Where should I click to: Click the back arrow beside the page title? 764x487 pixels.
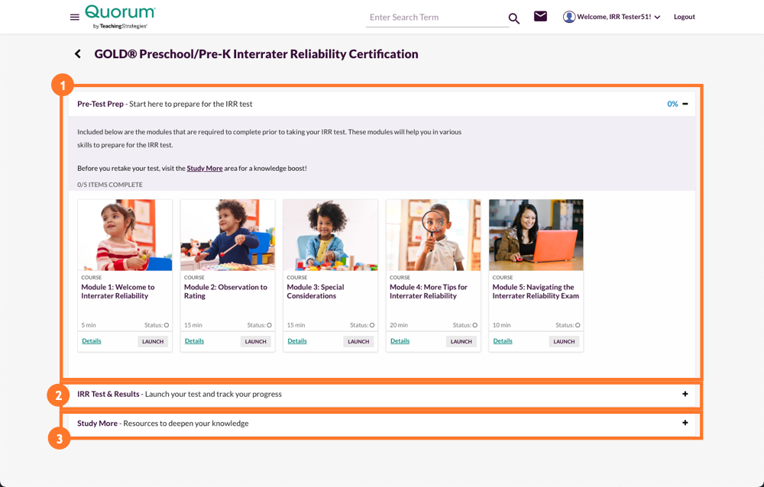pos(77,53)
